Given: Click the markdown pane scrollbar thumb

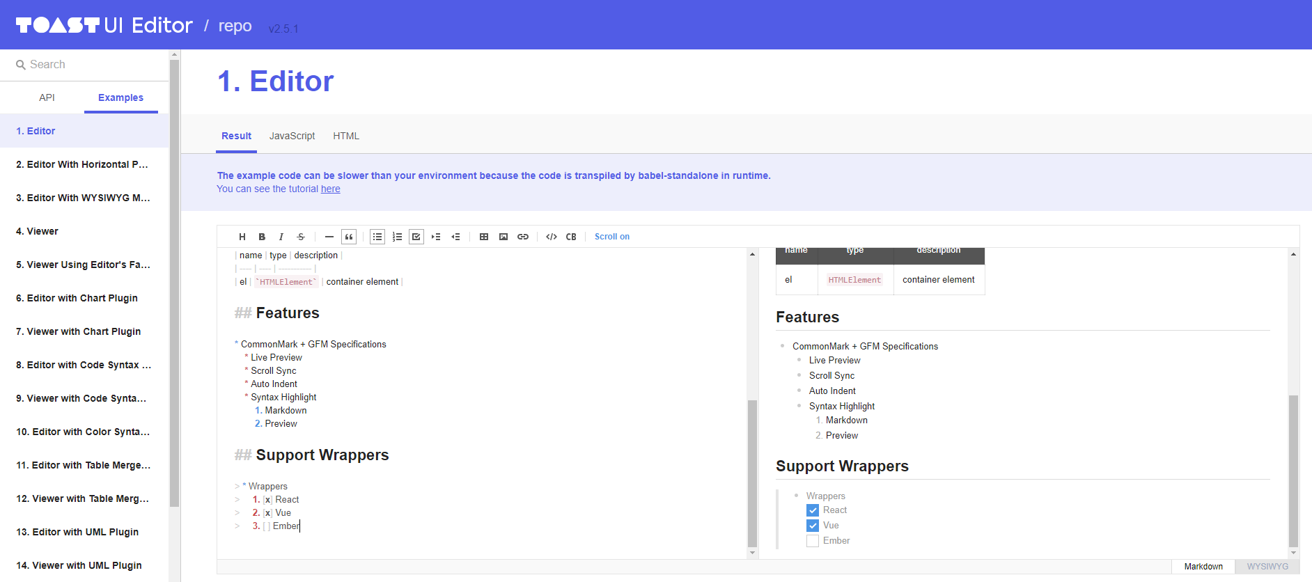Looking at the screenshot, I should coord(752,473).
